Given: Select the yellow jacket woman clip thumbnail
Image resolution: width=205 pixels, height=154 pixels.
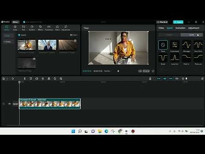Looking at the screenshot, I should pos(27,45).
